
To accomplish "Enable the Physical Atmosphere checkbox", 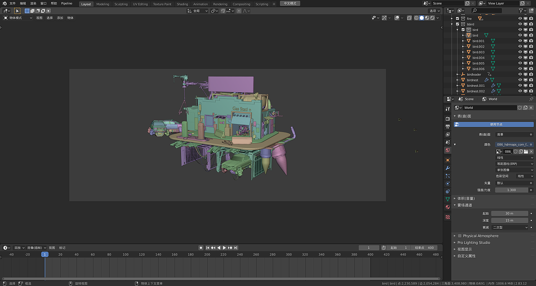I will 459,236.
